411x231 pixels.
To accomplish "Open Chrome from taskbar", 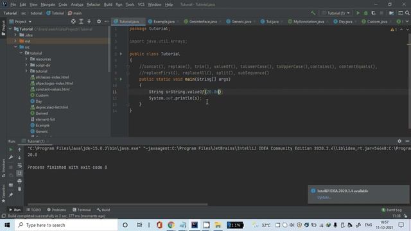I will click(x=171, y=225).
